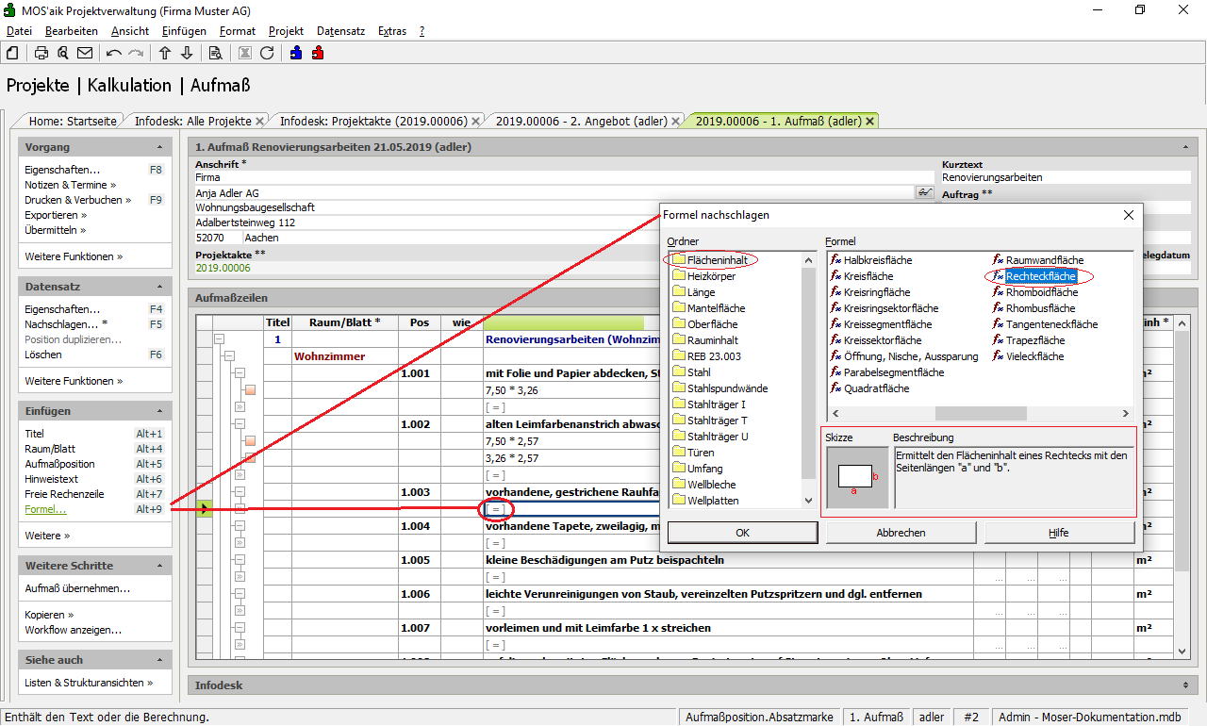1207x726 pixels.
Task: Click the refresh icon in the toolbar
Action: 267,53
